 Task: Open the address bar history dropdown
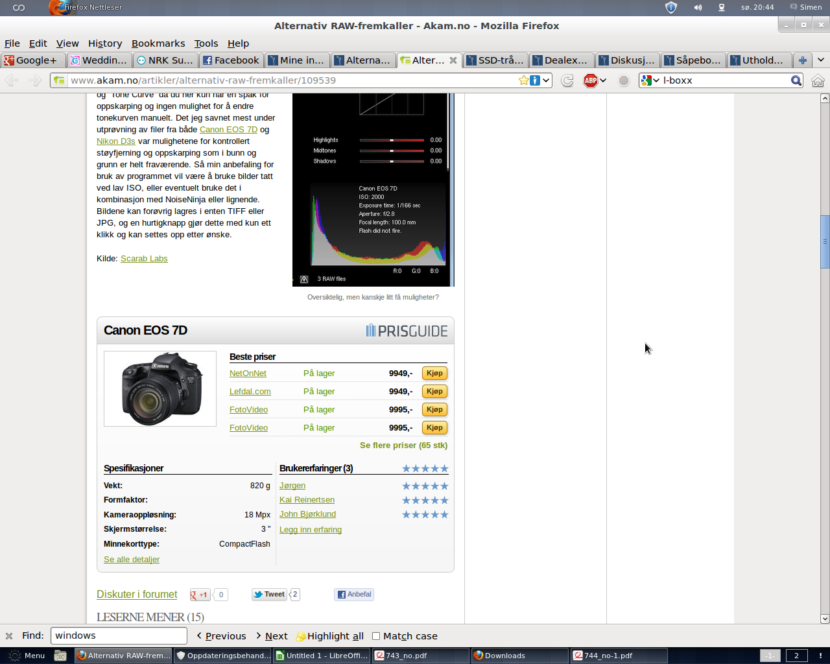pyautogui.click(x=546, y=80)
